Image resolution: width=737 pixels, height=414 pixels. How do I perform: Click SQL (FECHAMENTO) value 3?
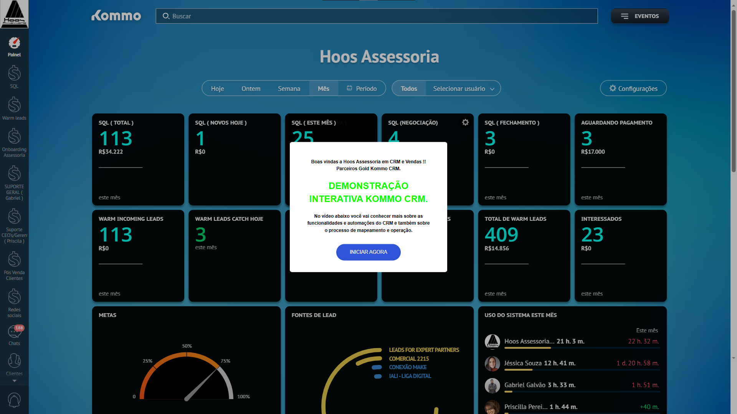[x=490, y=138]
